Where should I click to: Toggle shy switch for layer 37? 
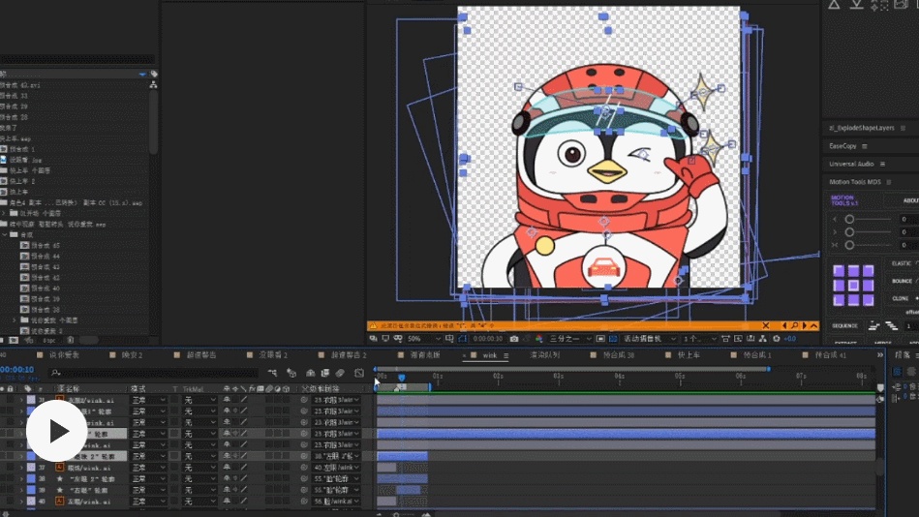[227, 468]
